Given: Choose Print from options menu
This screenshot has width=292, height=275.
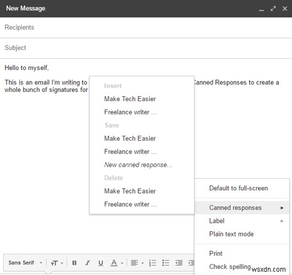Looking at the screenshot, I should (x=242, y=254).
